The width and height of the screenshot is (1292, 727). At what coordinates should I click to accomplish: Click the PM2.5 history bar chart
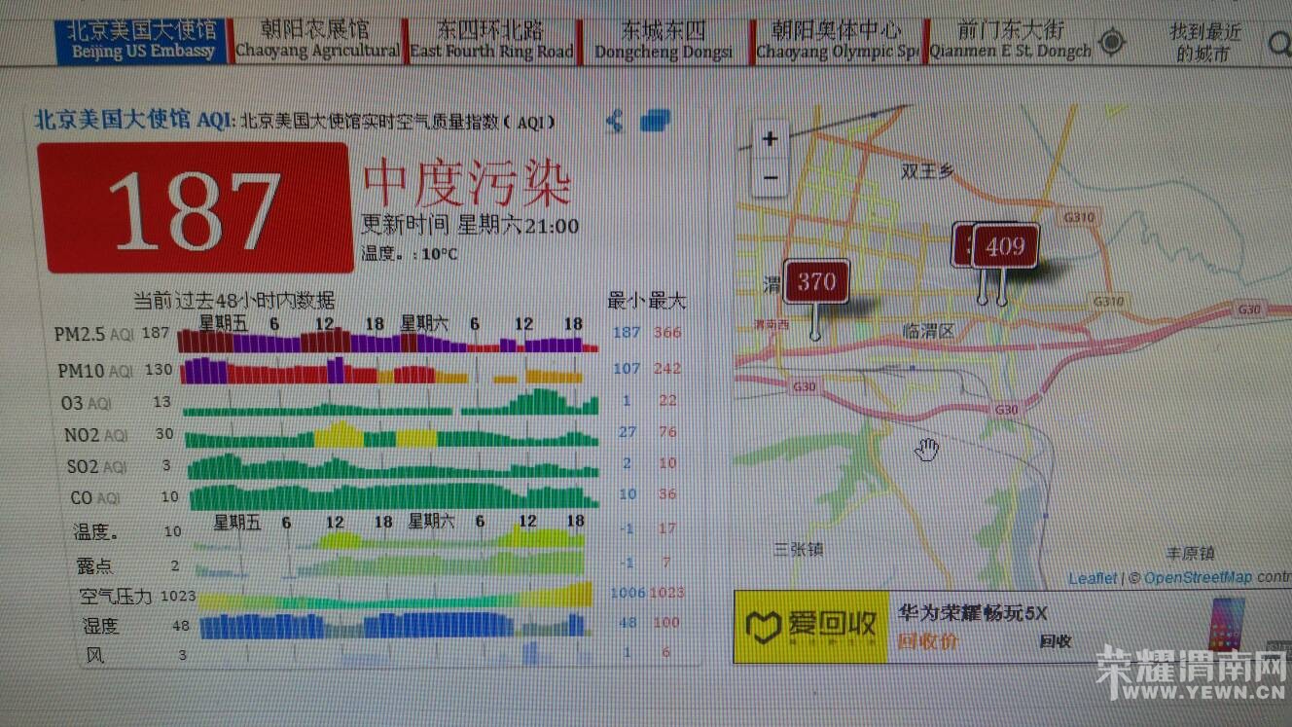coord(388,341)
